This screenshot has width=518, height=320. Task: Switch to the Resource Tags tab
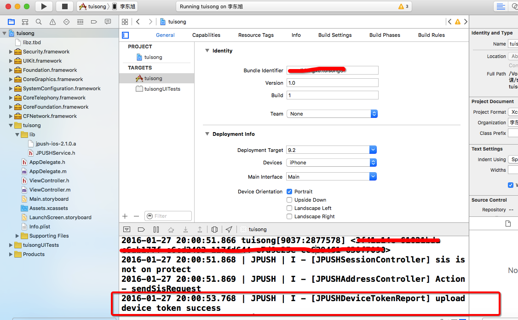pyautogui.click(x=256, y=35)
